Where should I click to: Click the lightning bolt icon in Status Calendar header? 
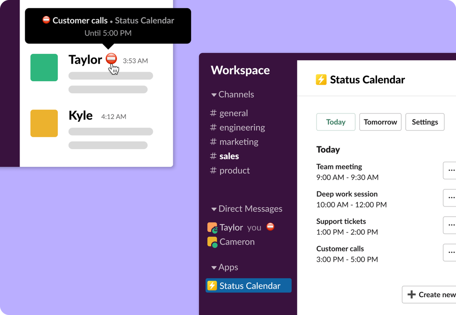321,80
